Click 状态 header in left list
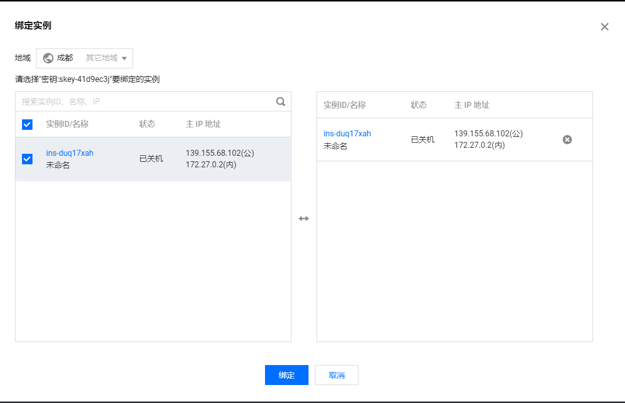This screenshot has width=625, height=403. point(147,124)
